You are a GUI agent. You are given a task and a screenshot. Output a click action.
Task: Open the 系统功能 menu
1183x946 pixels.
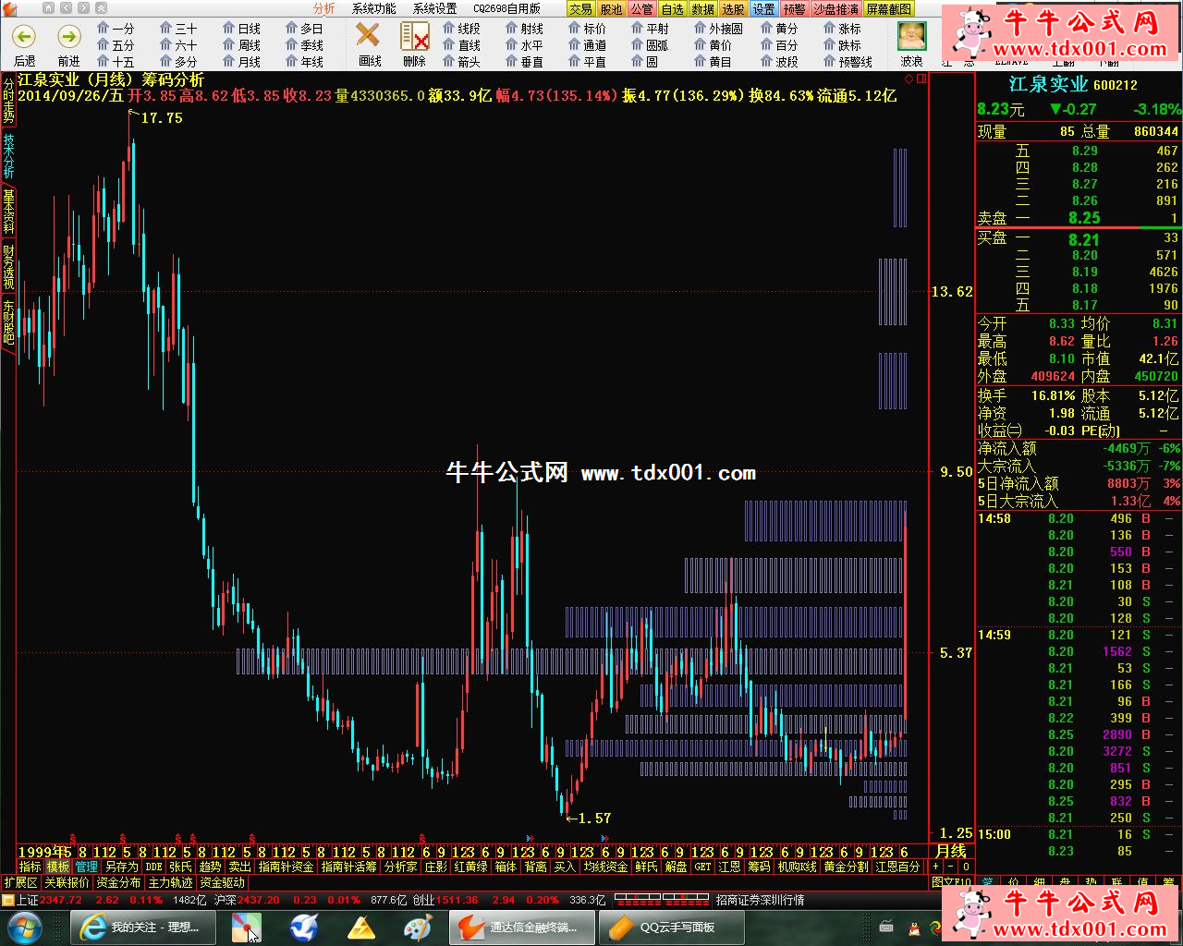click(x=373, y=8)
